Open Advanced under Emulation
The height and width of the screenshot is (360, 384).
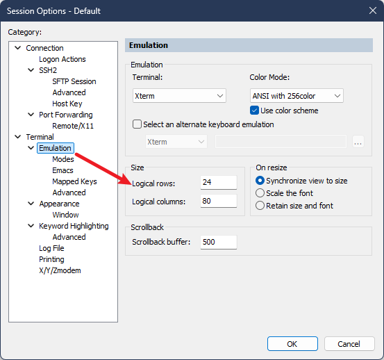69,193
